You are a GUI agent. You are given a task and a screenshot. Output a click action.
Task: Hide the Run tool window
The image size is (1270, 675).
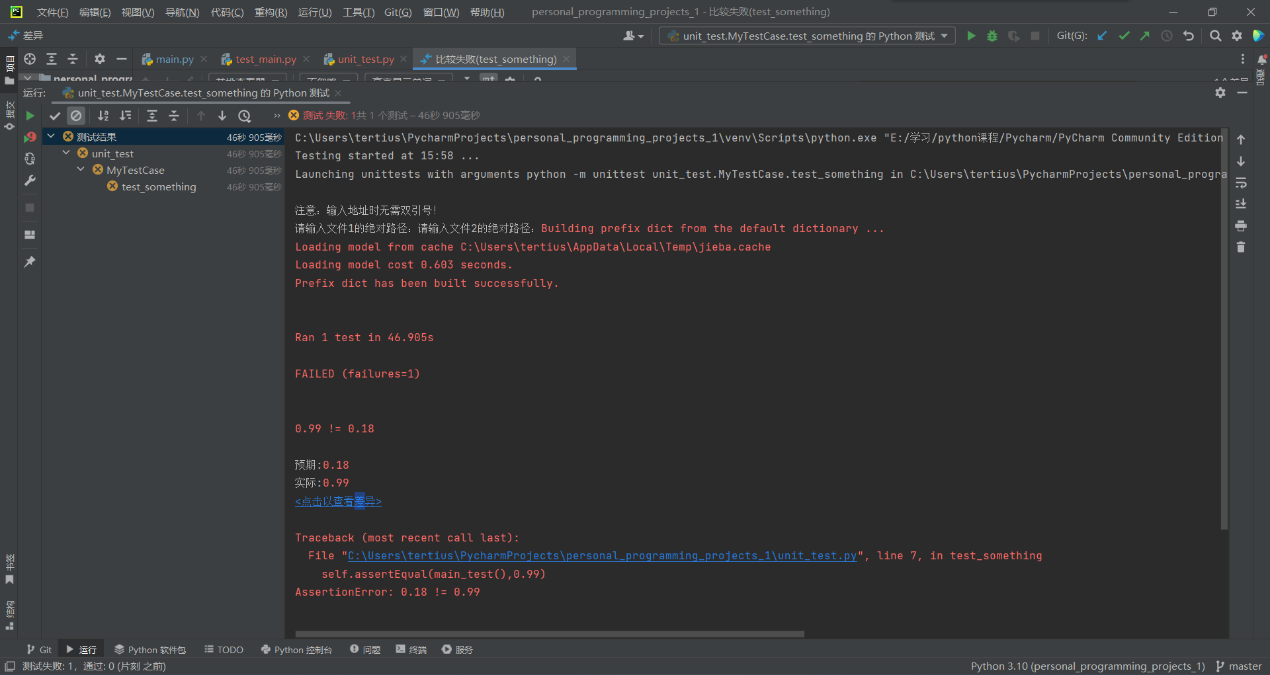[1242, 93]
